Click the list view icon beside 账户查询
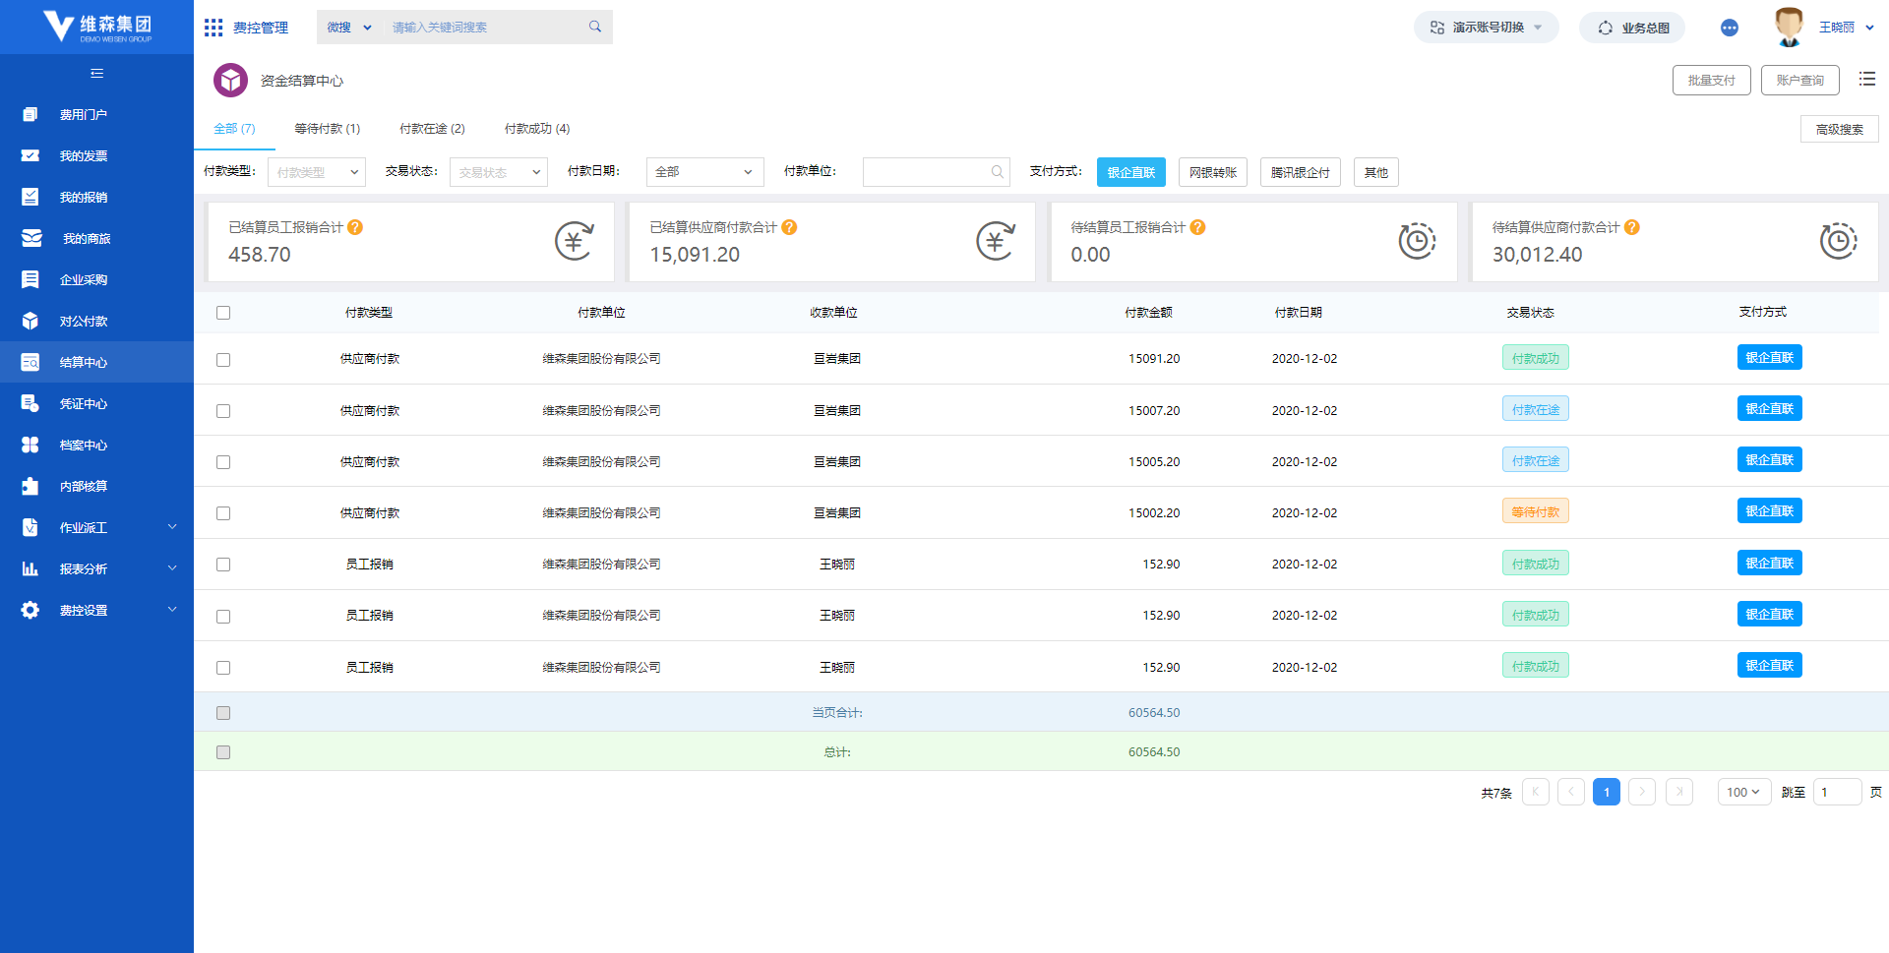This screenshot has width=1889, height=953. pos(1866,80)
